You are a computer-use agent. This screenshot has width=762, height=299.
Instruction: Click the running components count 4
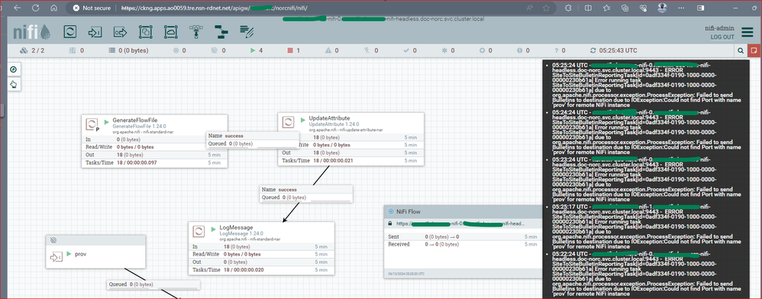(256, 50)
